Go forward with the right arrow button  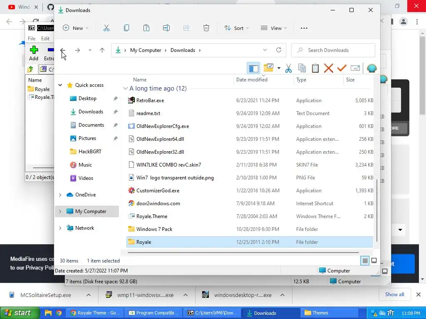(77, 50)
